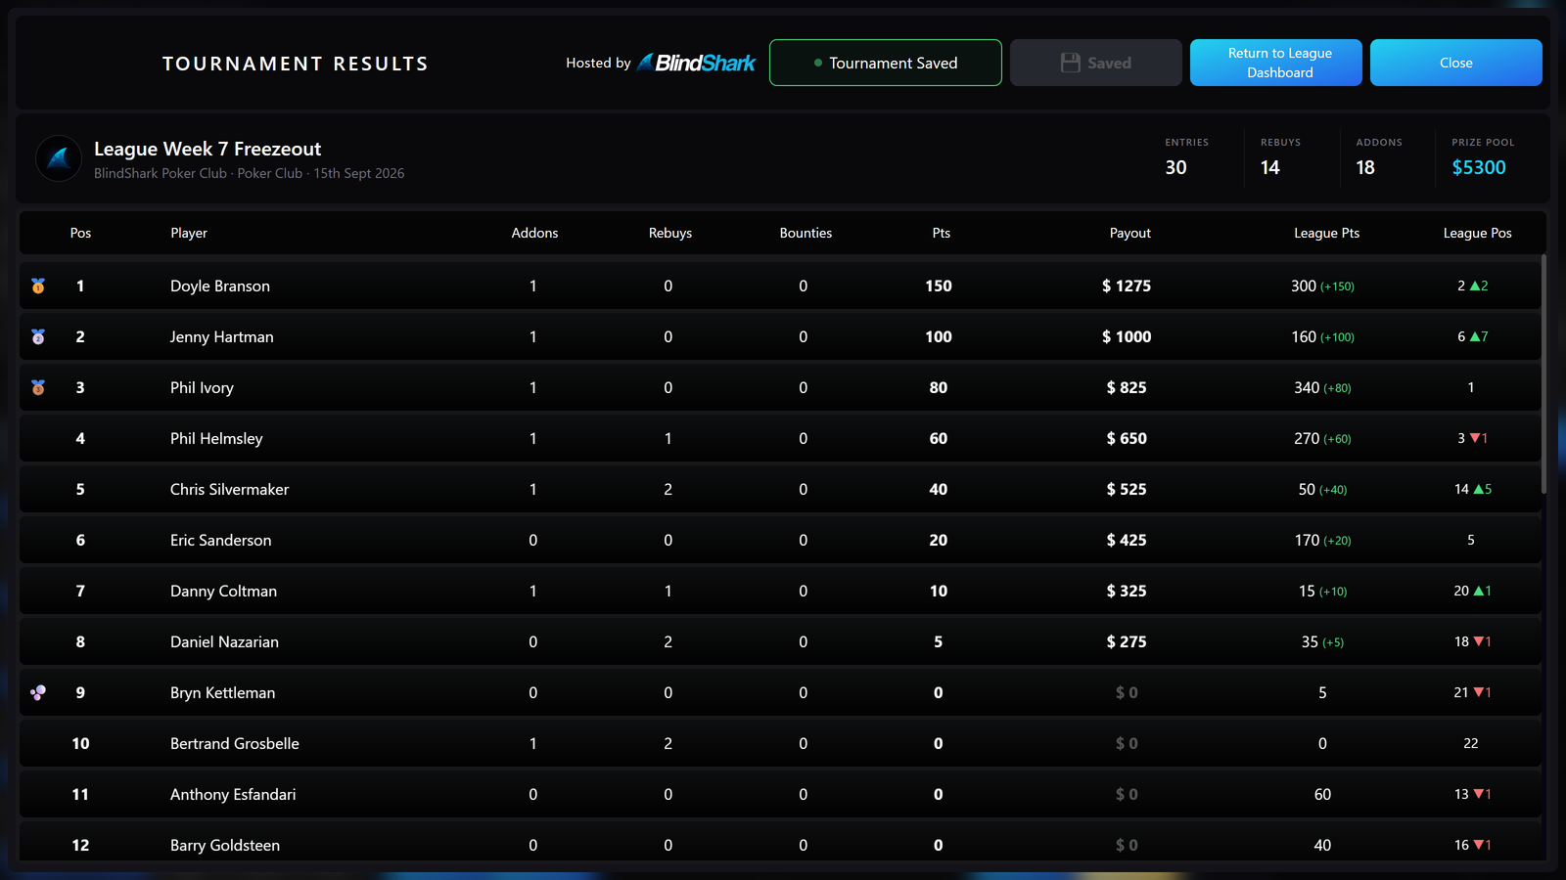1566x880 pixels.
Task: Select player name Phil Ivory
Action: coord(202,387)
